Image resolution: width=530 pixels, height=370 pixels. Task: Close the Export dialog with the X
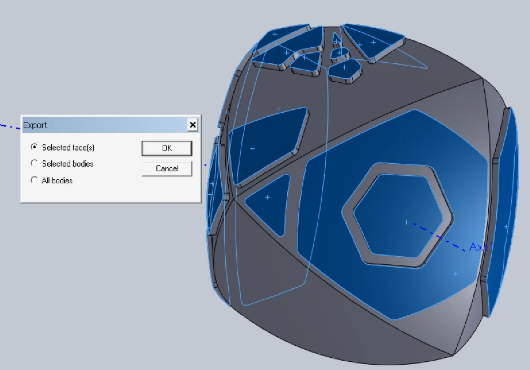click(x=193, y=125)
